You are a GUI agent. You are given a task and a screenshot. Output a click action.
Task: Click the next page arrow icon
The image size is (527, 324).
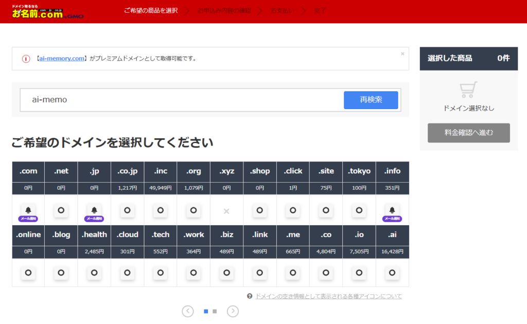tap(233, 311)
